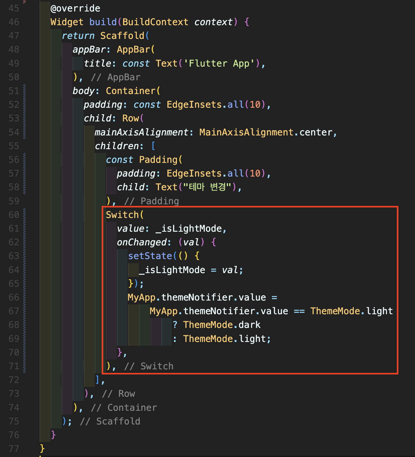Click line number 55 in the gutter

coord(14,146)
